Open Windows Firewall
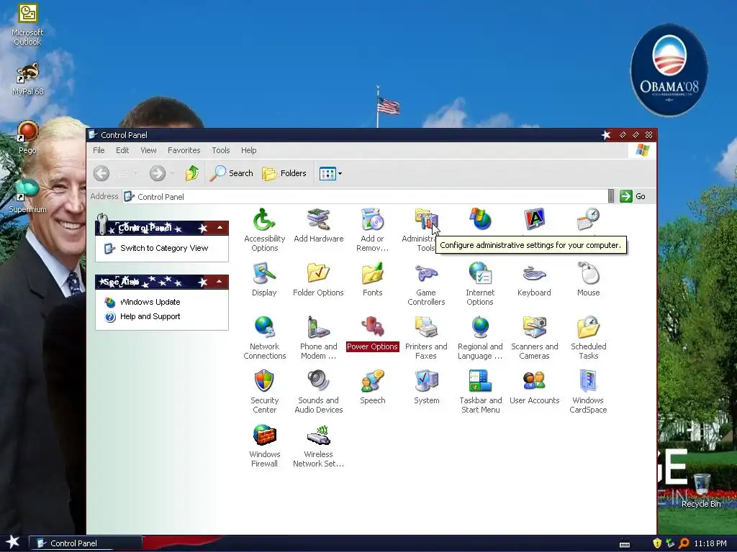This screenshot has width=737, height=552. 264,446
